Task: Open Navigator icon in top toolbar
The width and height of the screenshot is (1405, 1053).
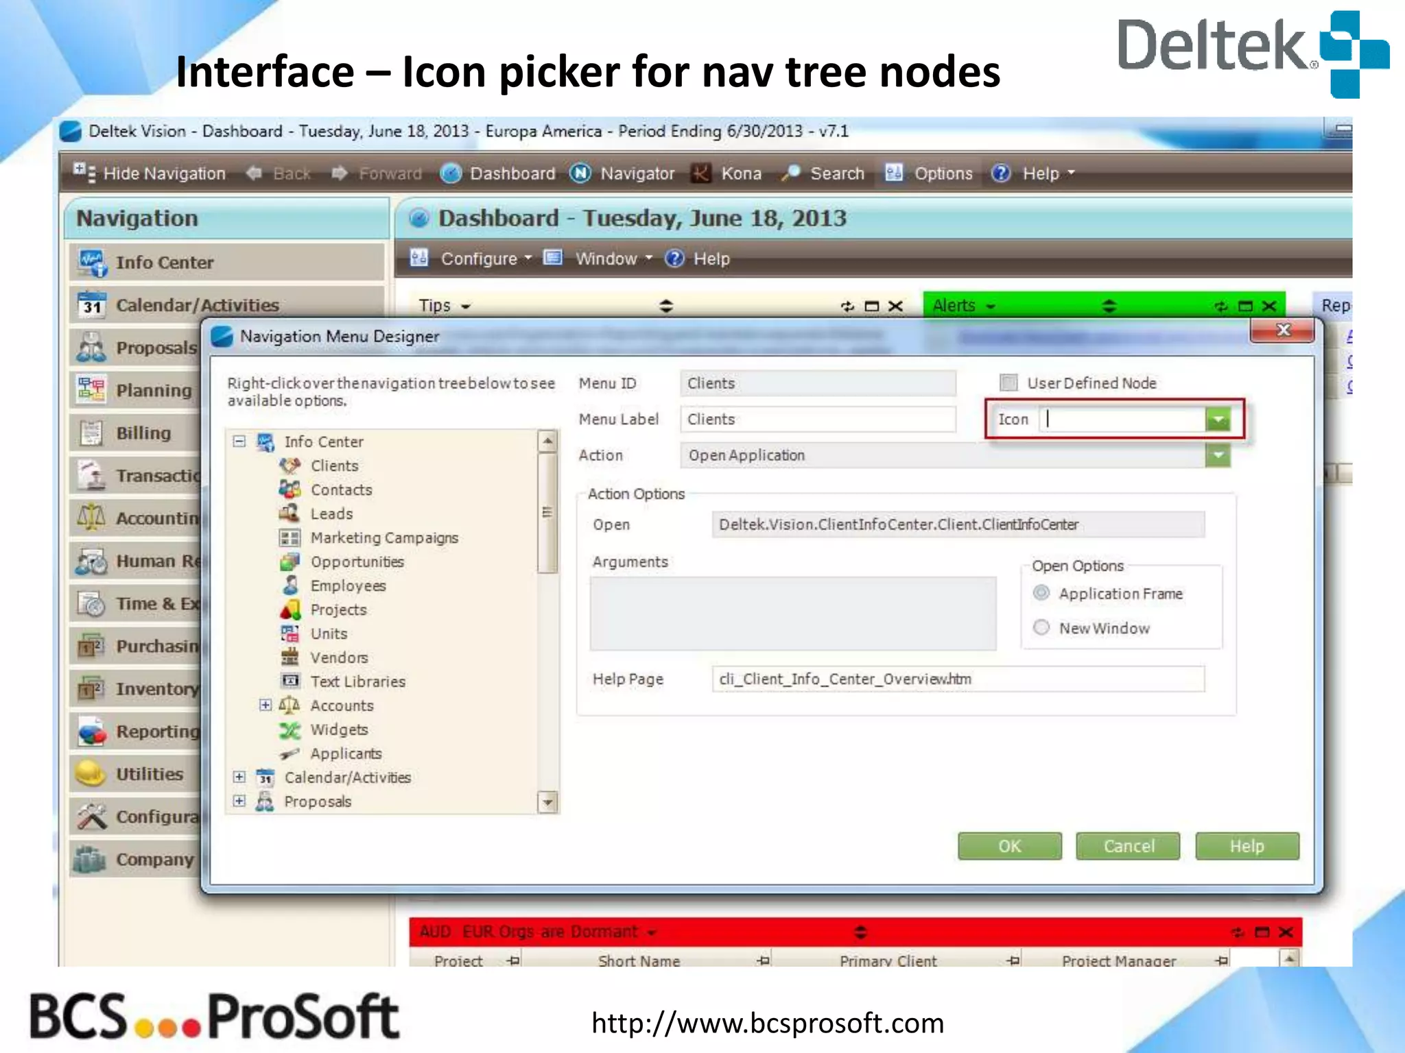Action: 580,173
